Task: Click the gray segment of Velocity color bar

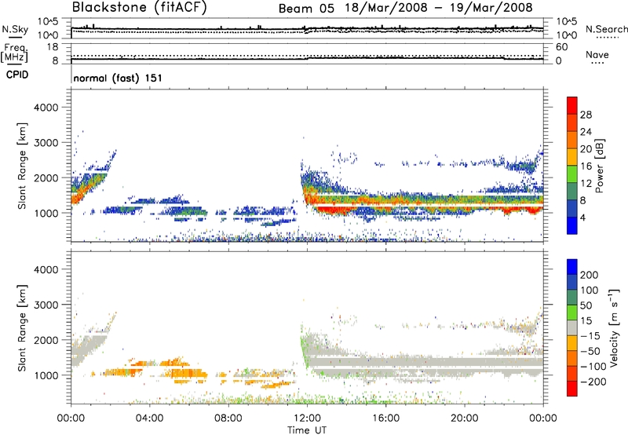Action: coord(572,328)
